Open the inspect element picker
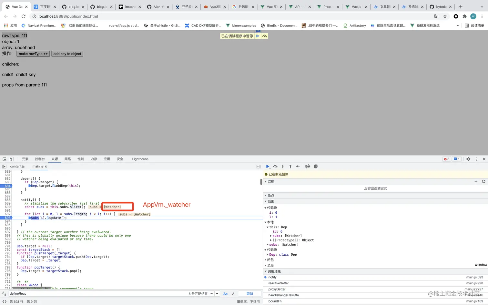The width and height of the screenshot is (488, 305). (x=5, y=159)
